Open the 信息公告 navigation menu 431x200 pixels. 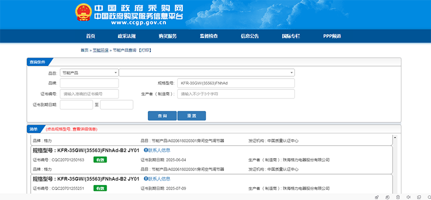(x=250, y=36)
